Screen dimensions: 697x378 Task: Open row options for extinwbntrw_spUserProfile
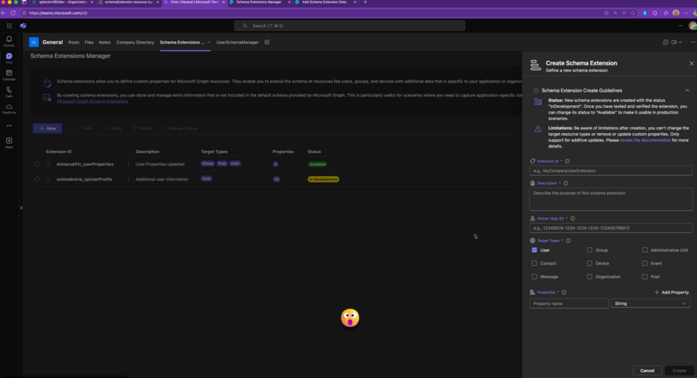[128, 179]
